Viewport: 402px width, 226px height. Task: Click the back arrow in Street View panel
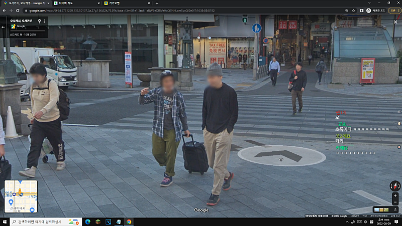(3, 27)
